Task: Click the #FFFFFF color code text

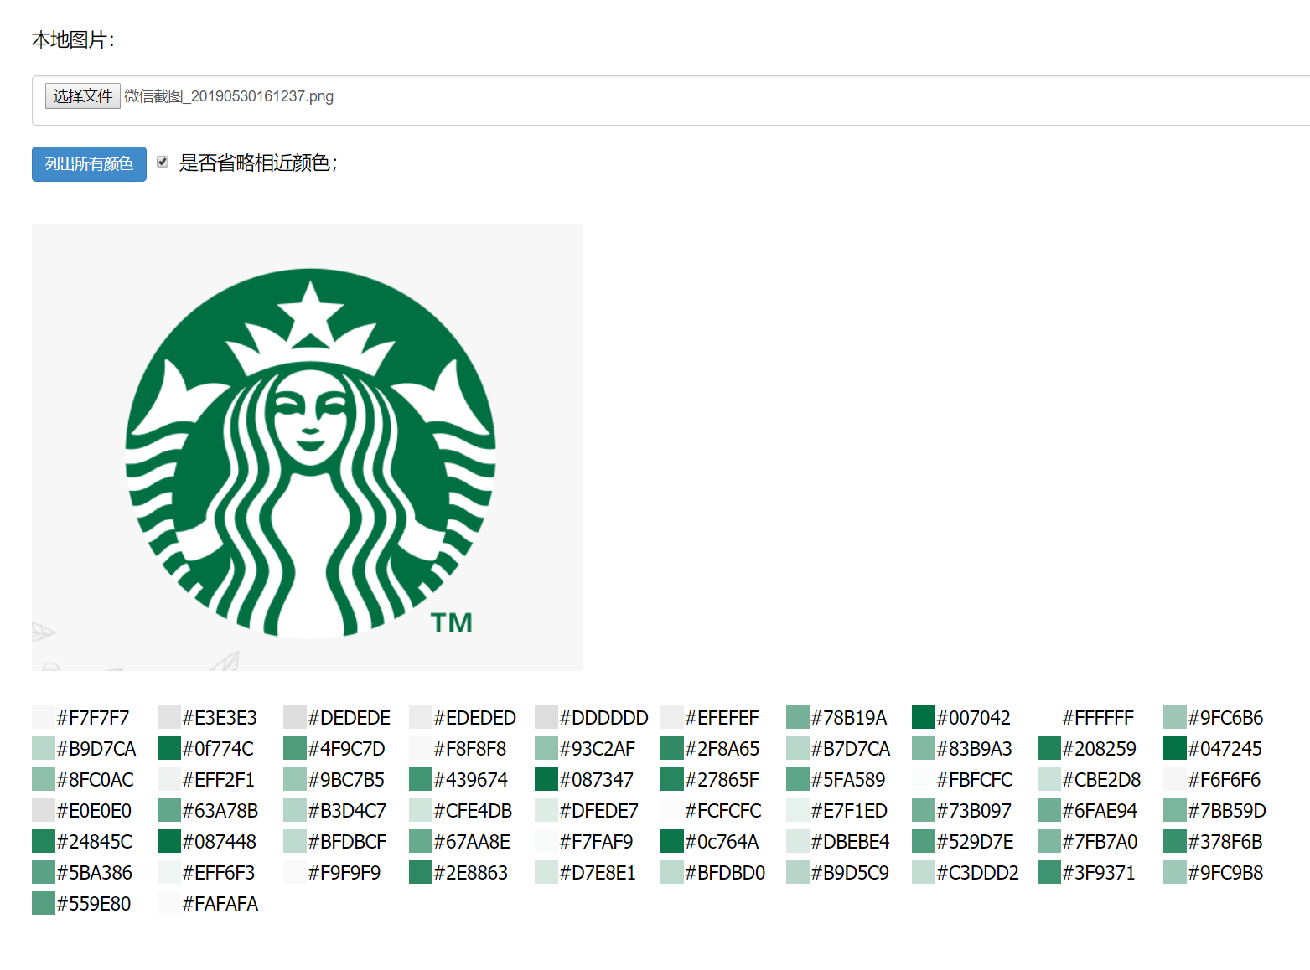Action: coord(1098,718)
